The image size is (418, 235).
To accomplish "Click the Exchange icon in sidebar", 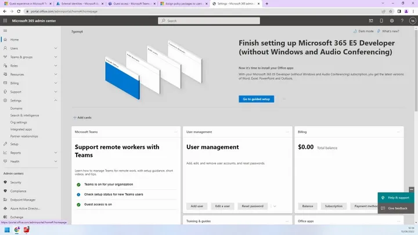I will pos(5,217).
